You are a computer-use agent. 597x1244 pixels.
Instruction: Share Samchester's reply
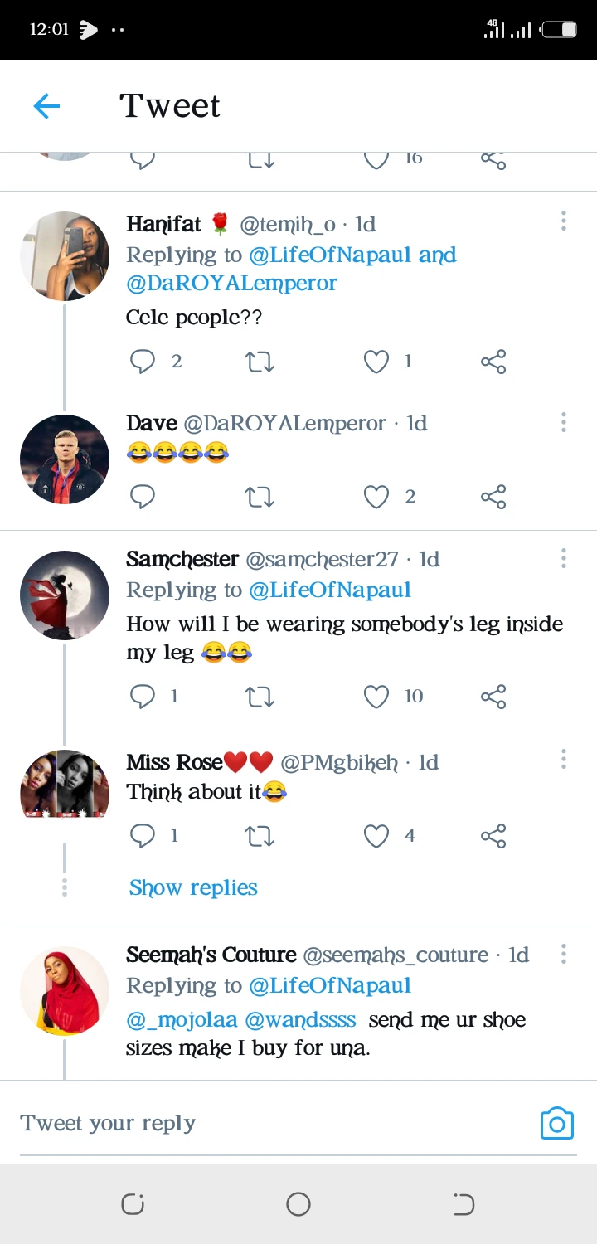(x=493, y=697)
